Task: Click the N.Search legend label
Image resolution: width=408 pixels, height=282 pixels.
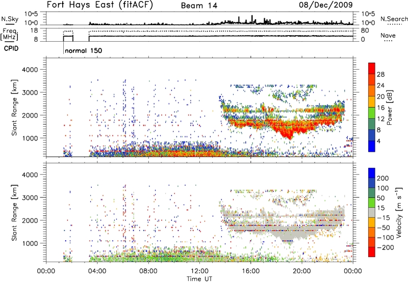Action: click(x=394, y=19)
